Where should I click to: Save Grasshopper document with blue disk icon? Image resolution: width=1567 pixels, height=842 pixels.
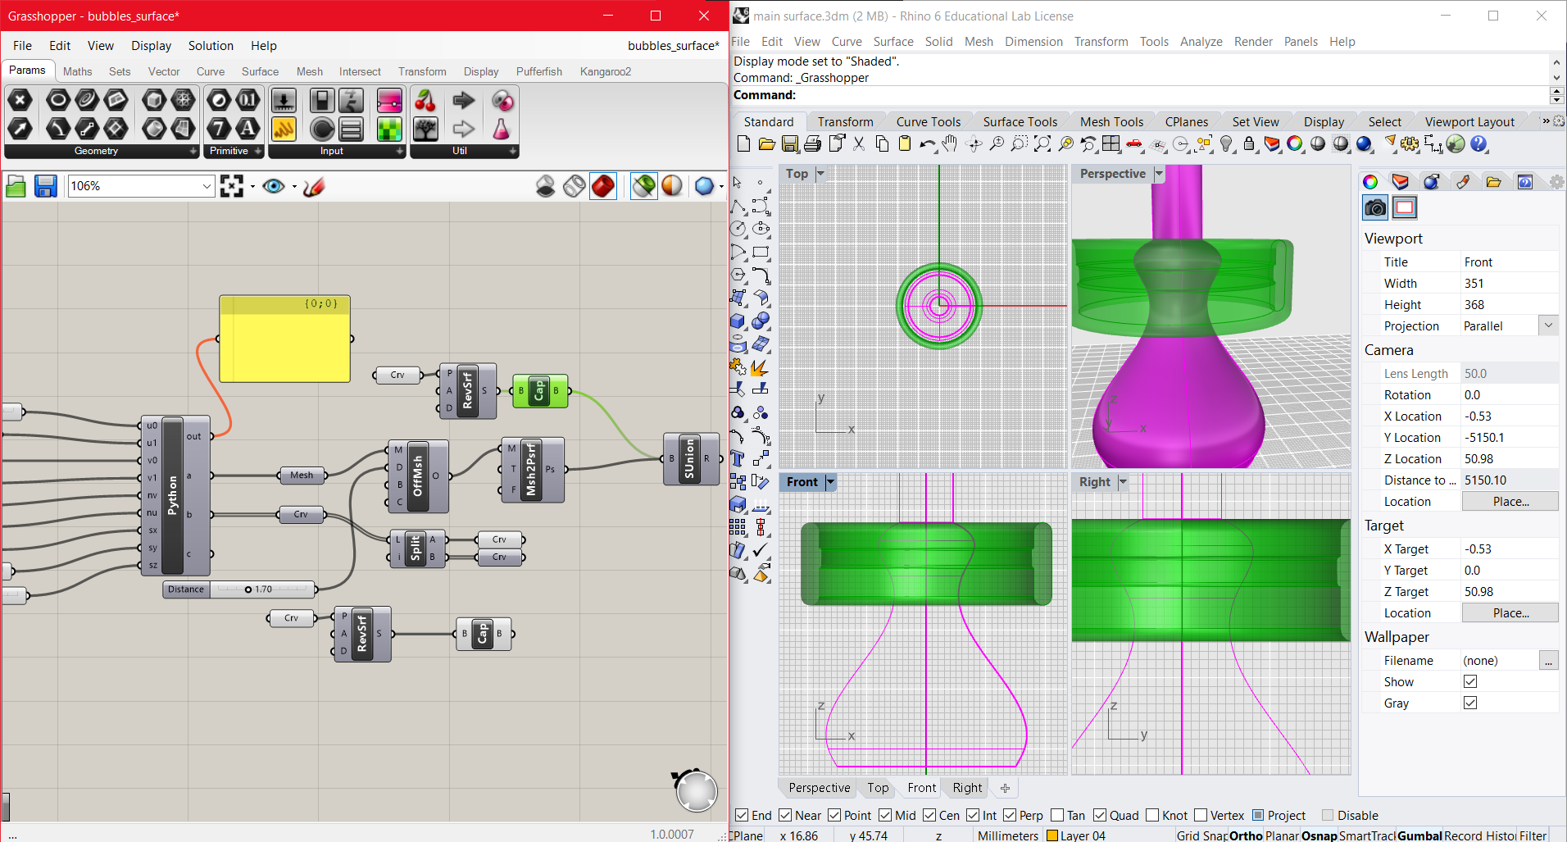[x=45, y=186]
